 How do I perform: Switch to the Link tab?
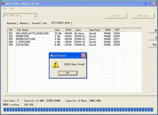45,23
